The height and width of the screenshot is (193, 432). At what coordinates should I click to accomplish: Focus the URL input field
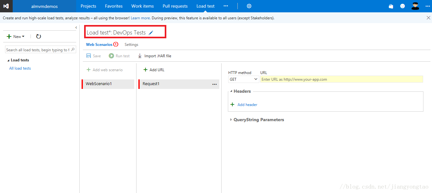[x=342, y=79]
